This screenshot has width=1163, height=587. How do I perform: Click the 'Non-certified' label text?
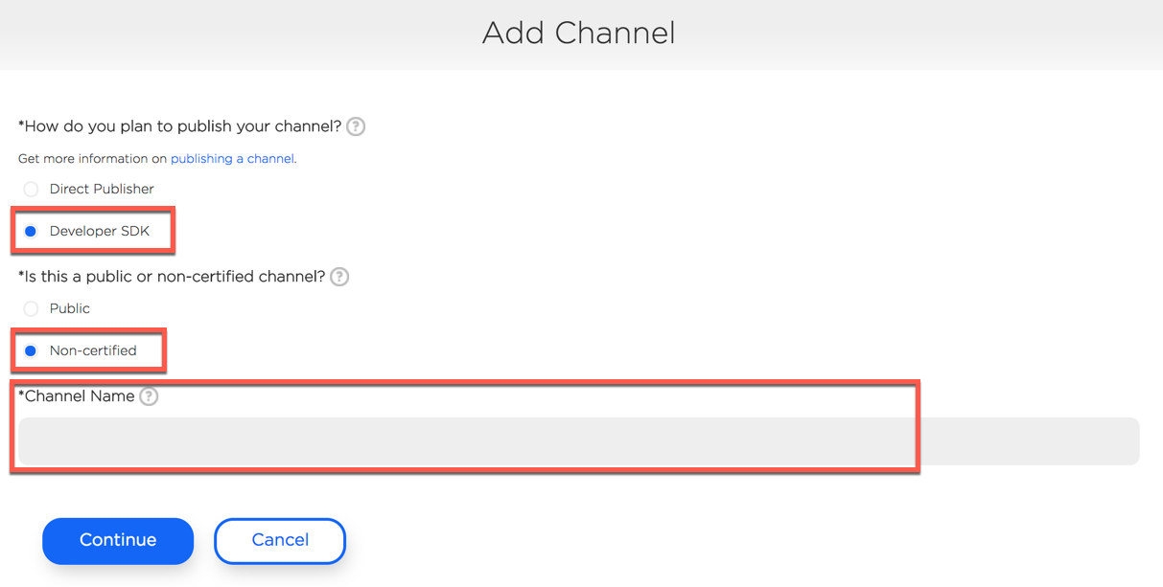coord(93,350)
